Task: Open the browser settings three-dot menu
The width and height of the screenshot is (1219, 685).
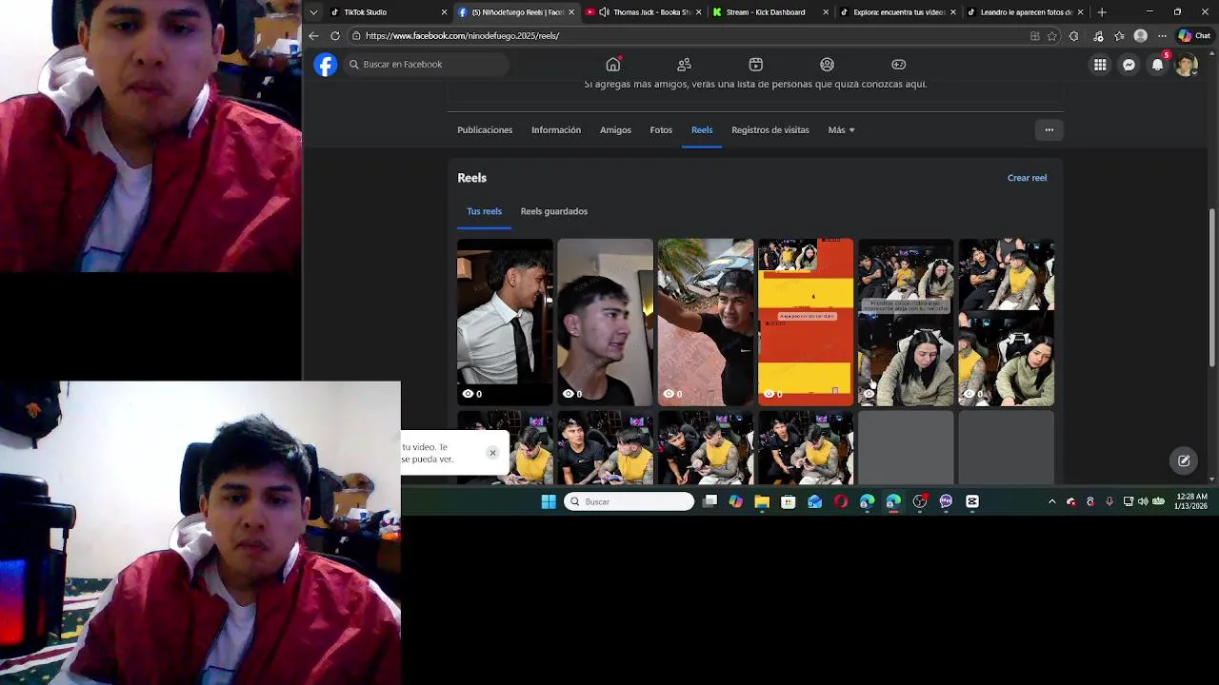Action: [x=1162, y=36]
